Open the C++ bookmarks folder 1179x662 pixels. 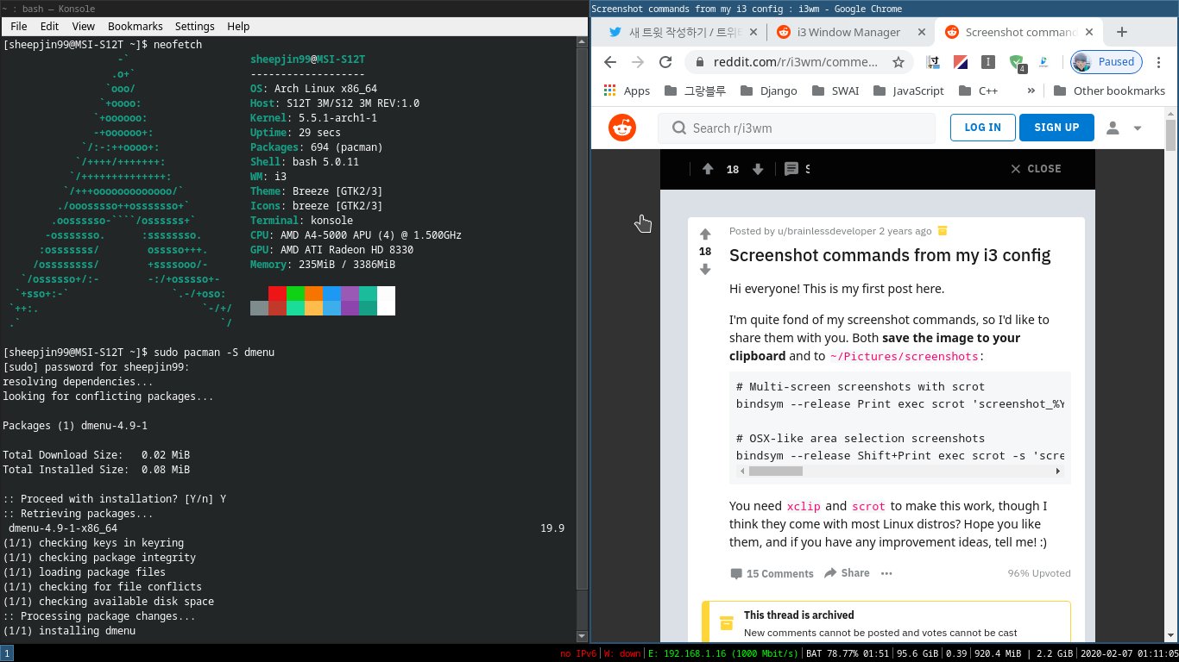pos(977,91)
